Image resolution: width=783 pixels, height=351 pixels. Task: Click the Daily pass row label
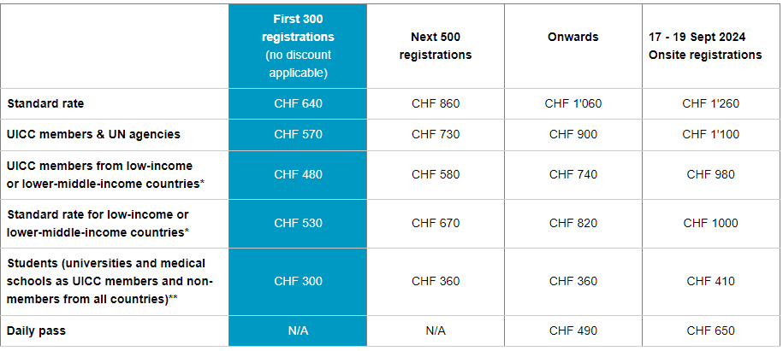tap(38, 331)
